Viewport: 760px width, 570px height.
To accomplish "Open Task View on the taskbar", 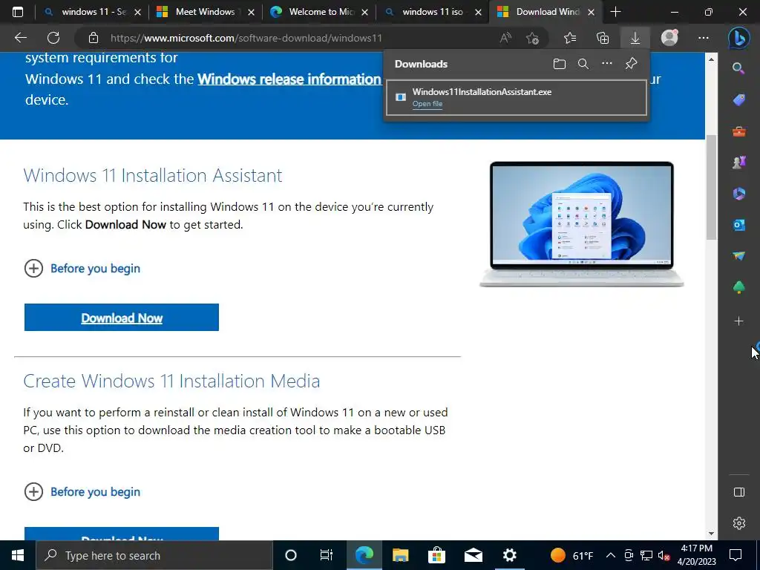I will [x=327, y=555].
